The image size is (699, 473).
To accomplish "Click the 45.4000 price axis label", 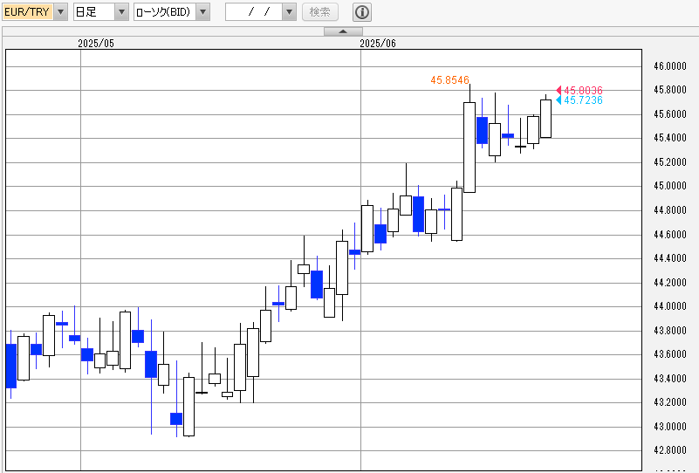I will pyautogui.click(x=670, y=138).
